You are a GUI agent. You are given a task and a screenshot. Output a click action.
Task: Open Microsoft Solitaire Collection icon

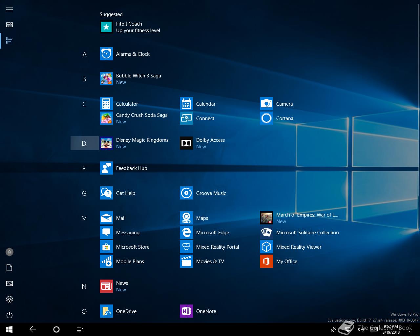pos(266,232)
